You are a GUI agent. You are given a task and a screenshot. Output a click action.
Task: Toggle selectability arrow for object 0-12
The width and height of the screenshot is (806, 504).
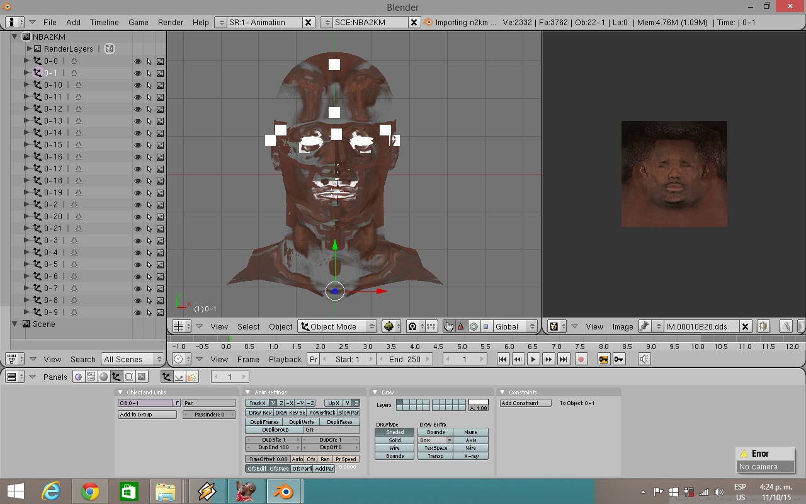point(149,109)
